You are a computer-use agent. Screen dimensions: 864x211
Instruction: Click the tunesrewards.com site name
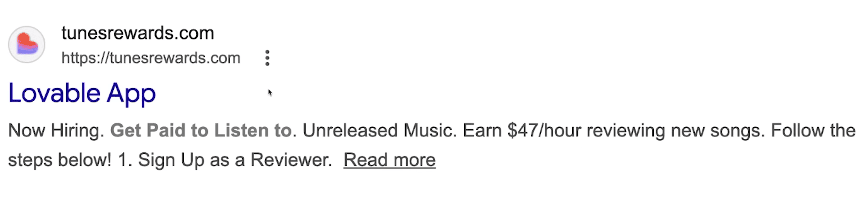pyautogui.click(x=137, y=33)
